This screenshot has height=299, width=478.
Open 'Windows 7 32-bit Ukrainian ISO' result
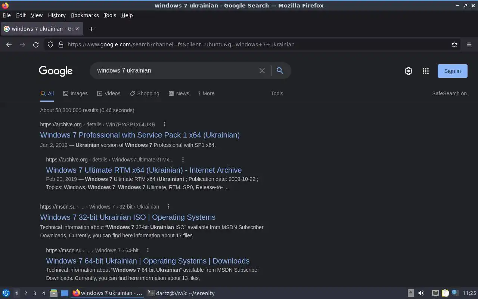coord(128,217)
